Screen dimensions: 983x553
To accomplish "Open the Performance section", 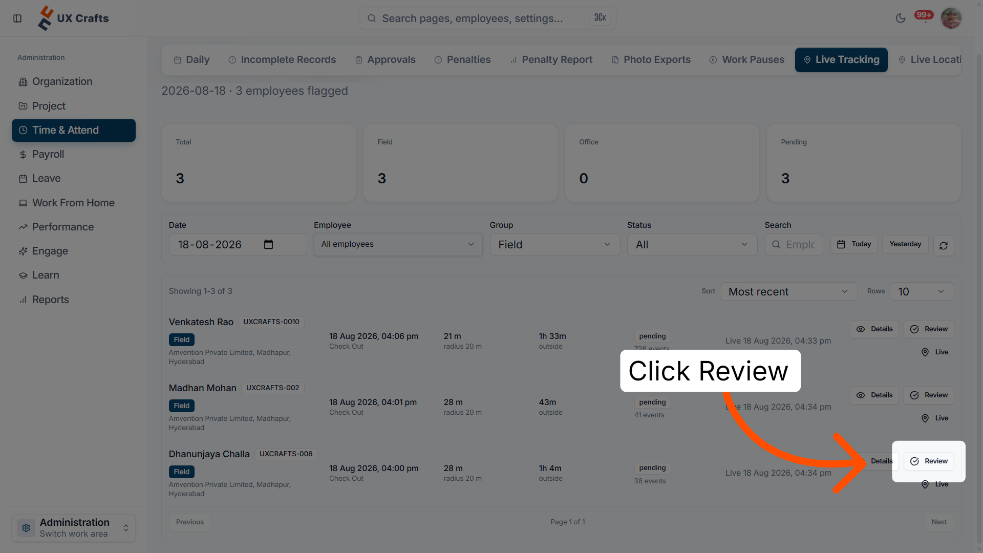I will click(74, 227).
